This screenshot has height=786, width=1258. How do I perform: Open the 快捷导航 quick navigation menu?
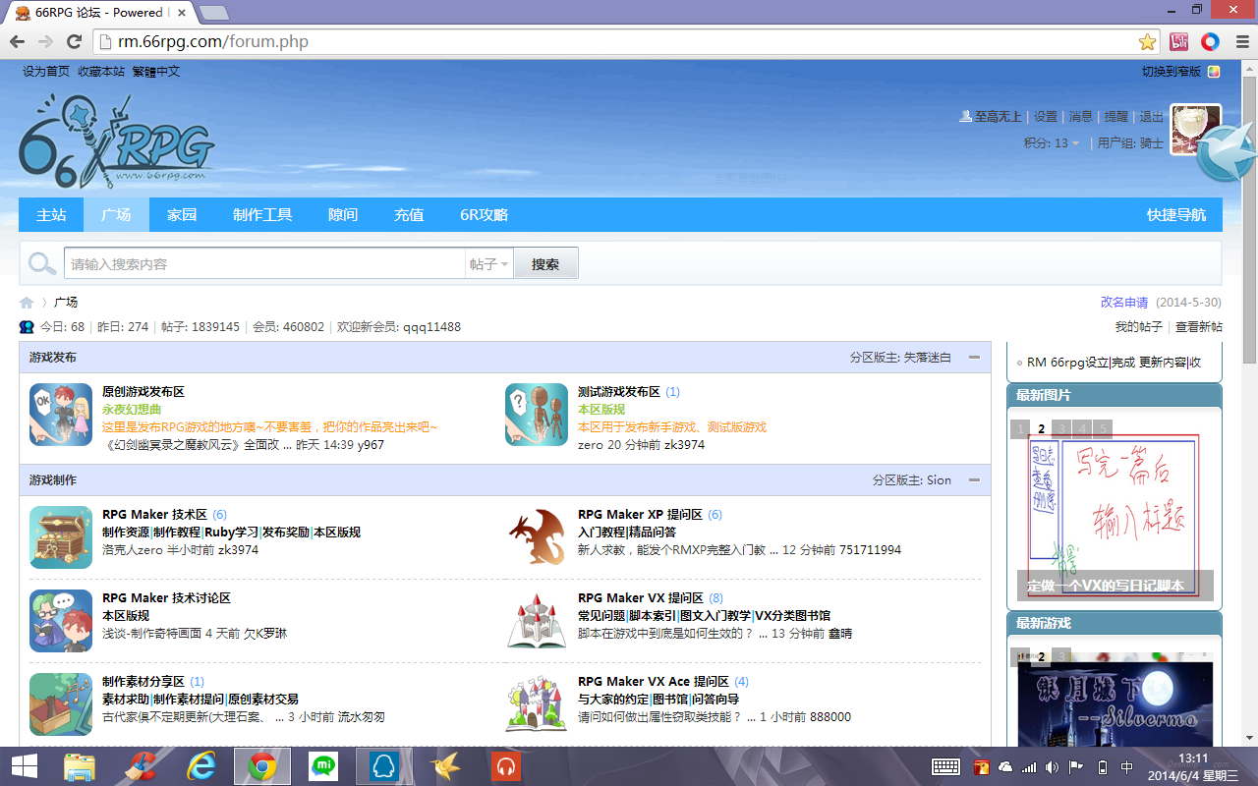(x=1176, y=214)
